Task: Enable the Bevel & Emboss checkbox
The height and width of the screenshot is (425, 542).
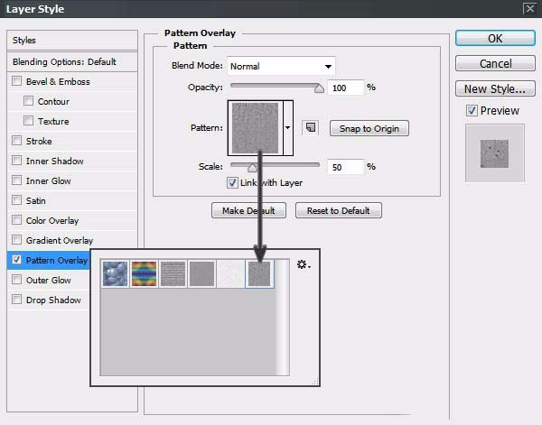Action: coord(17,82)
